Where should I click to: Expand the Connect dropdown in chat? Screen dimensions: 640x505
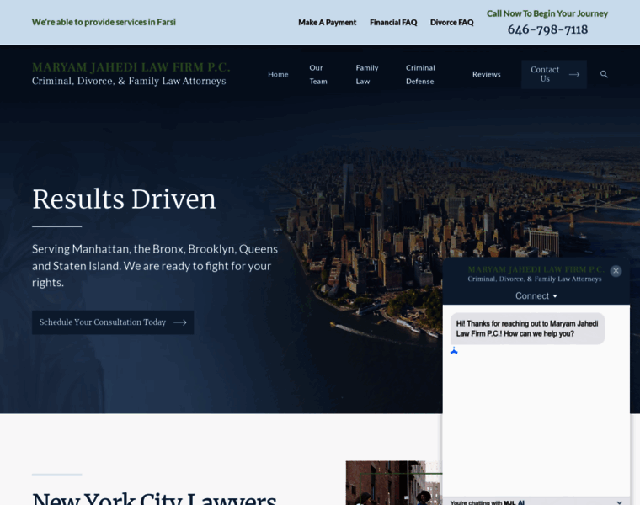point(536,296)
